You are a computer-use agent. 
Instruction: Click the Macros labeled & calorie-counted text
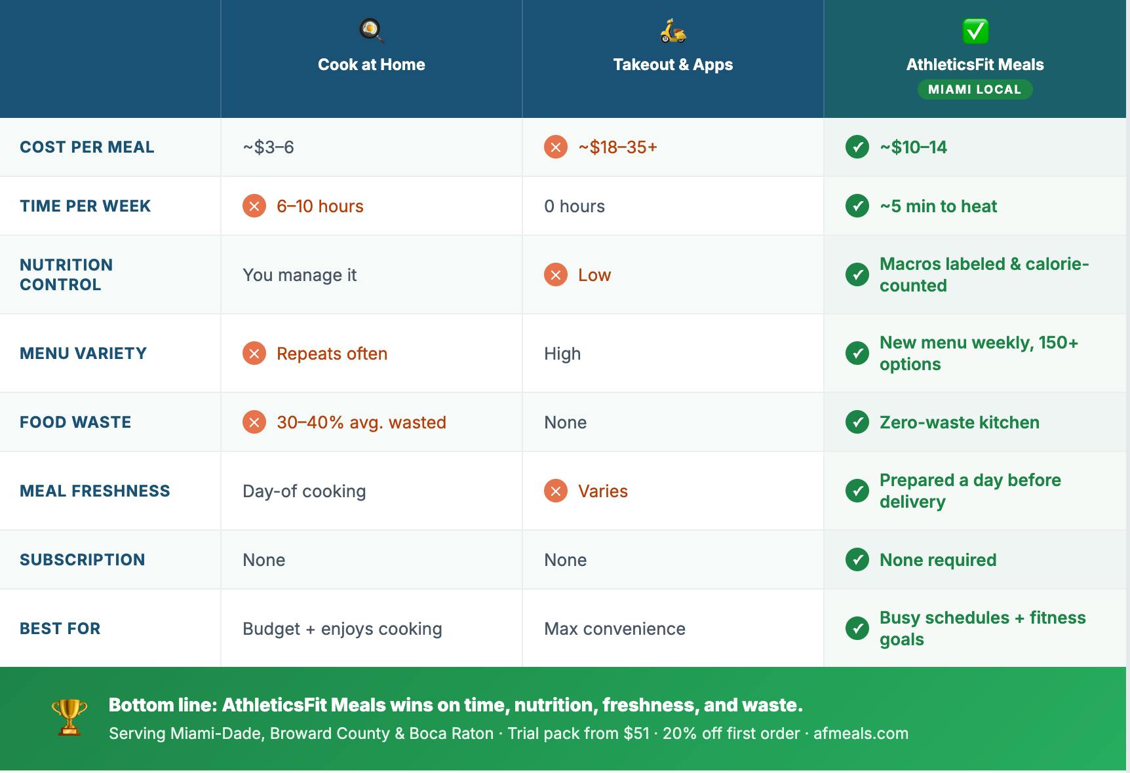coord(983,274)
